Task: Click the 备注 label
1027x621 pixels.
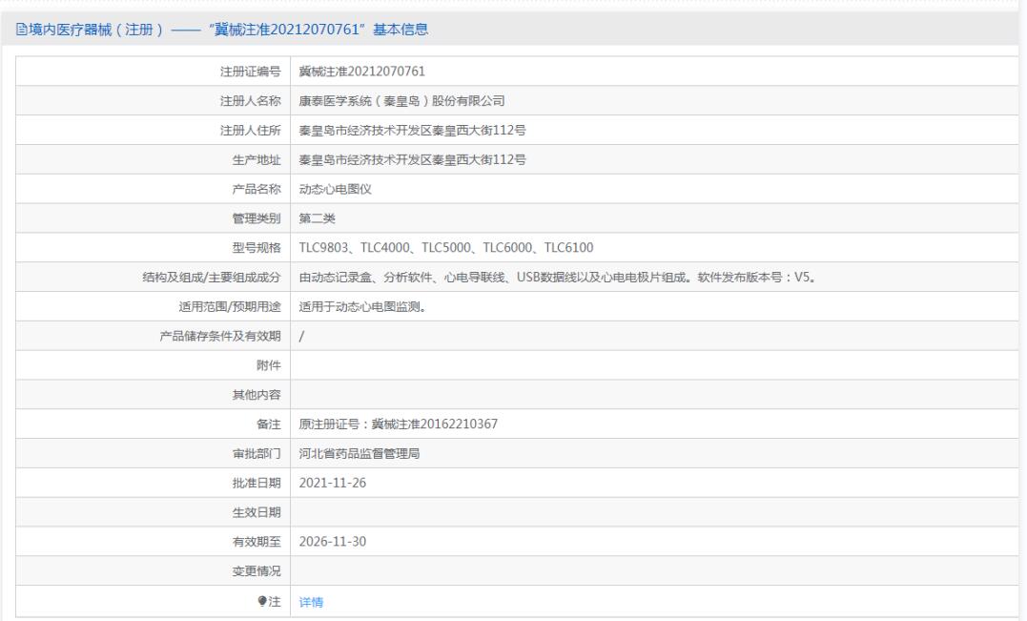Action: [x=269, y=424]
